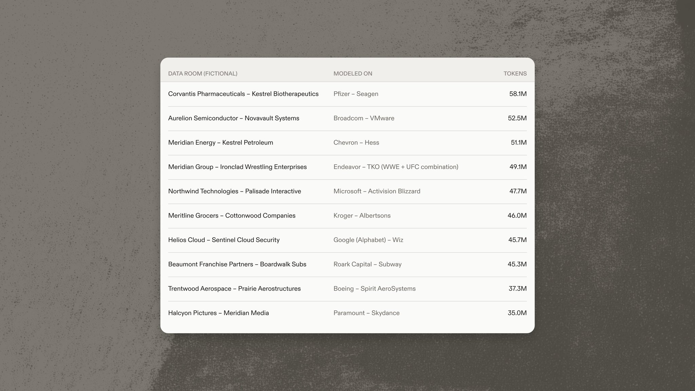The height and width of the screenshot is (391, 695).
Task: Click the 35.0M token value
Action: (517, 313)
